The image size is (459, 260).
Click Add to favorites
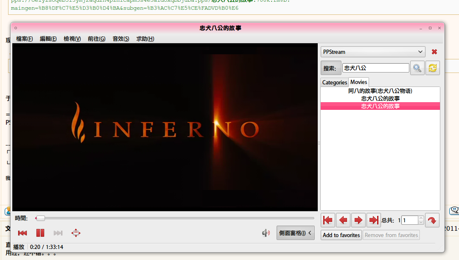[341, 235]
